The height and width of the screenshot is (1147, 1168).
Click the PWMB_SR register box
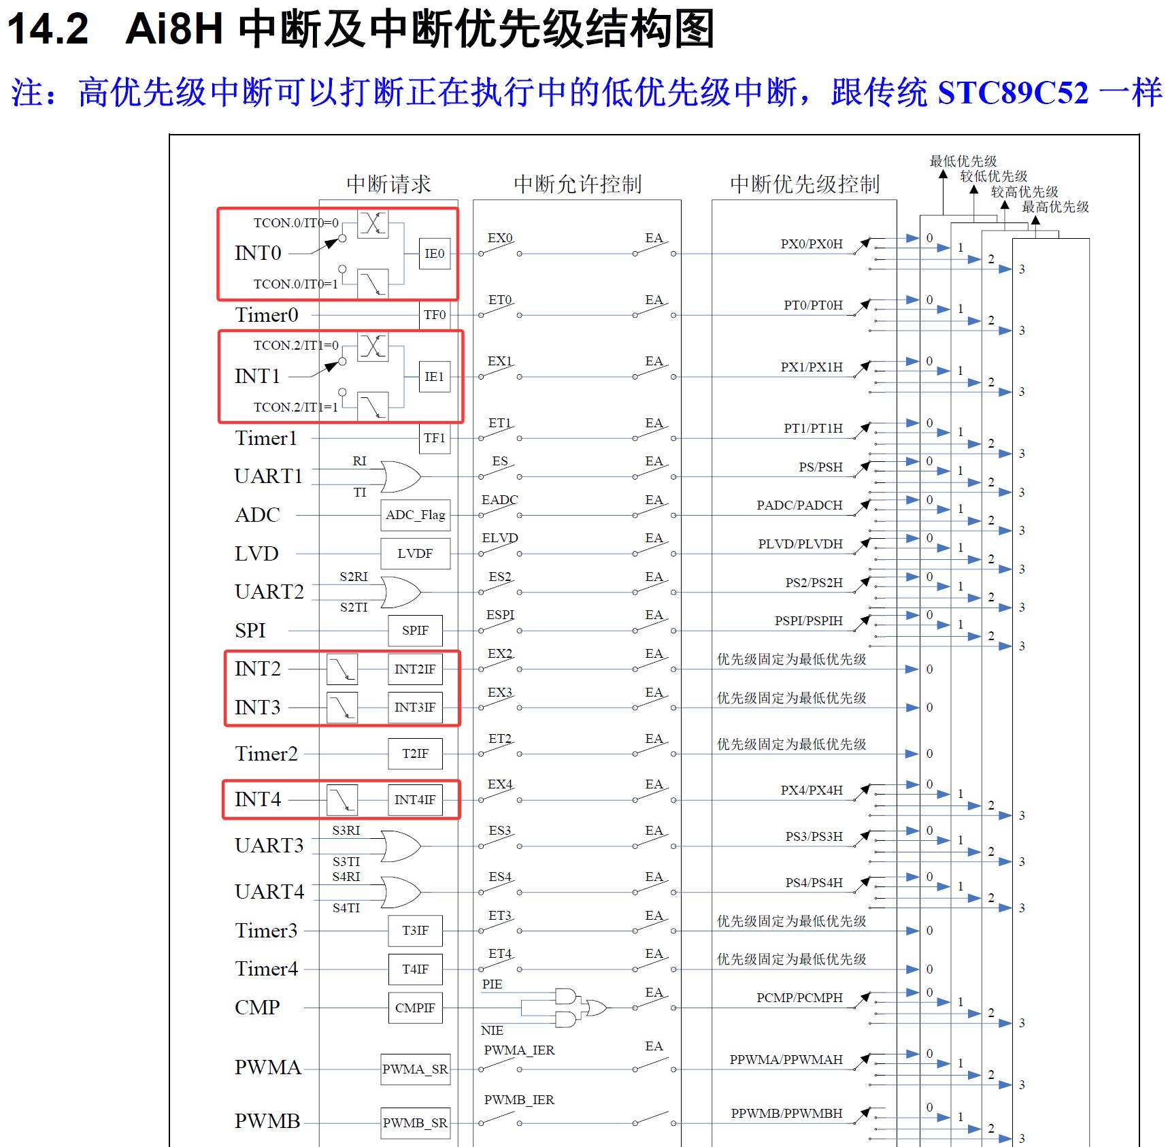point(415,1123)
